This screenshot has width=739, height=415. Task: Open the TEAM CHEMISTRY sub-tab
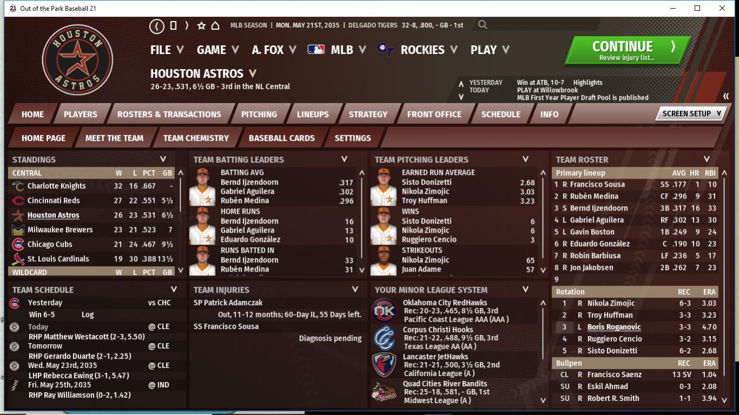[196, 138]
